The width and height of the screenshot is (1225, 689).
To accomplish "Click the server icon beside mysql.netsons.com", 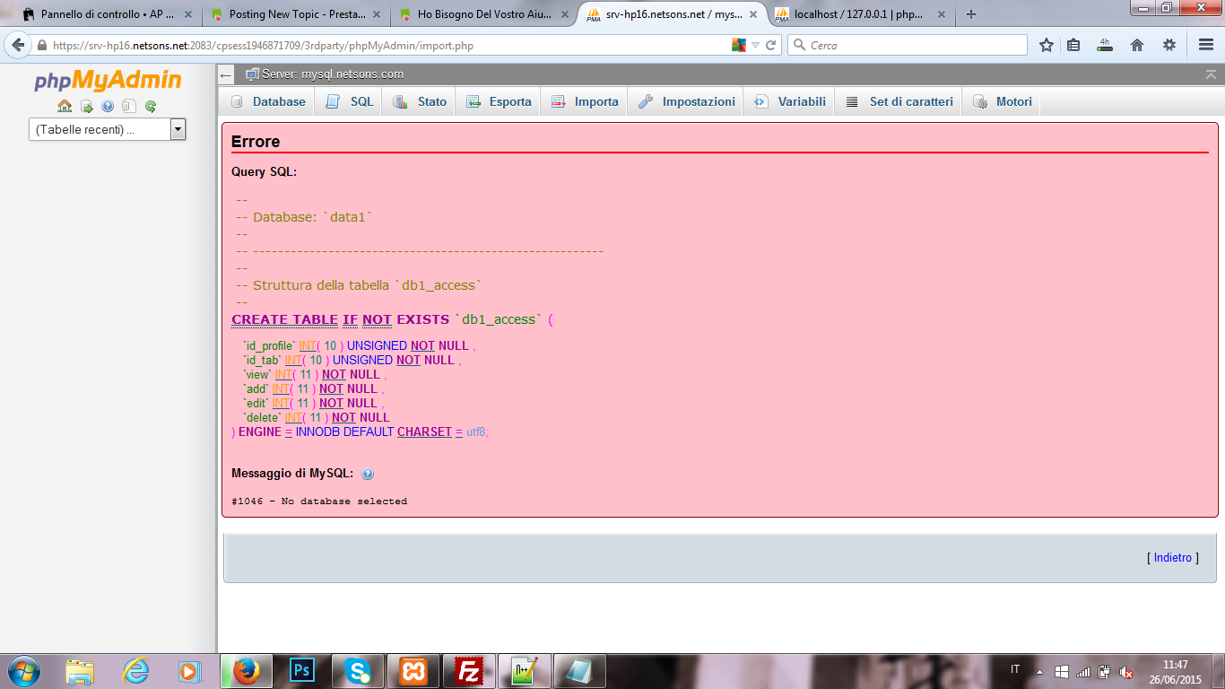I will point(253,74).
